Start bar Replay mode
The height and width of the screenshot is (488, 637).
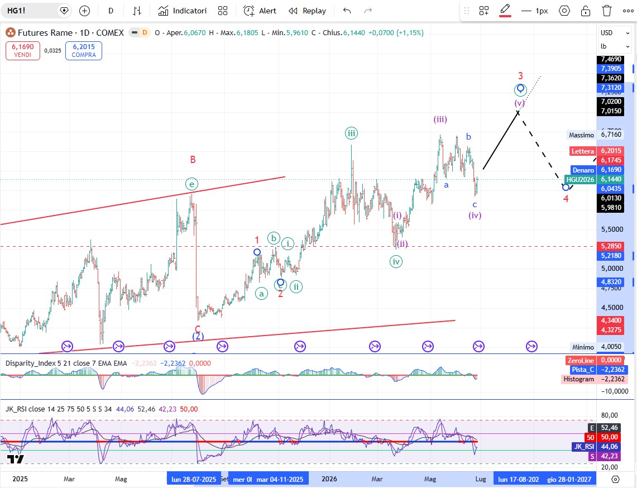point(307,11)
